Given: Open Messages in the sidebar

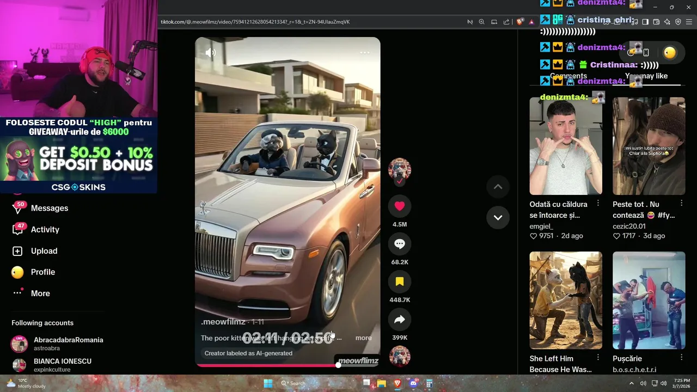Looking at the screenshot, I should click(x=50, y=208).
